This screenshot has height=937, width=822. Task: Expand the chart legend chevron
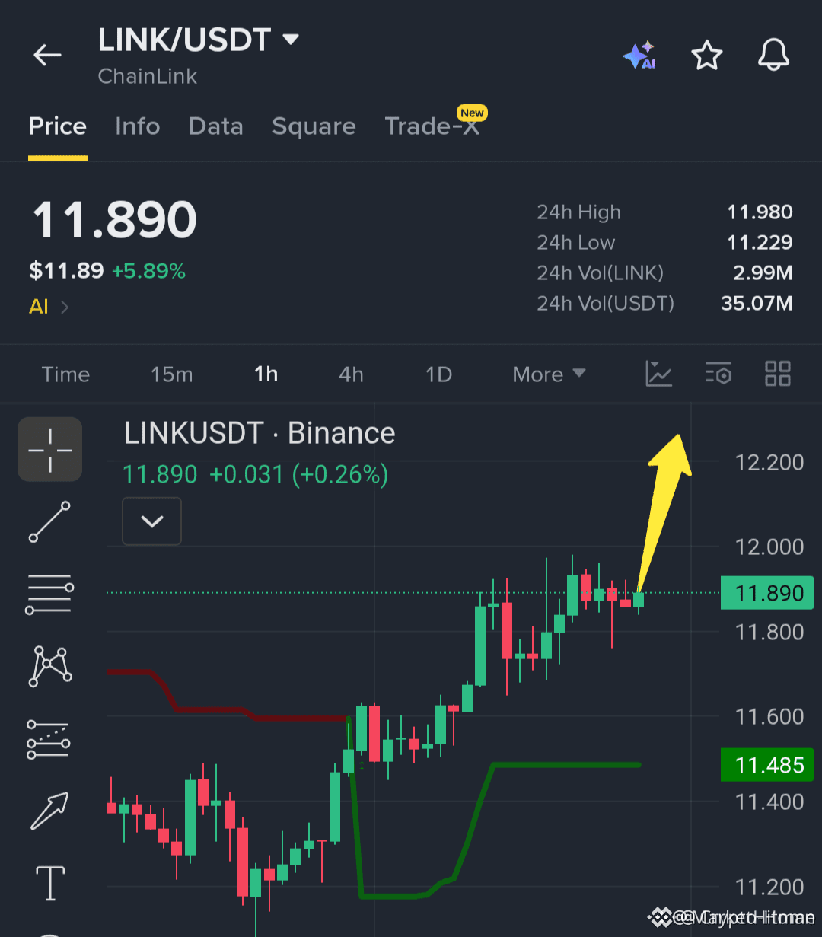152,521
